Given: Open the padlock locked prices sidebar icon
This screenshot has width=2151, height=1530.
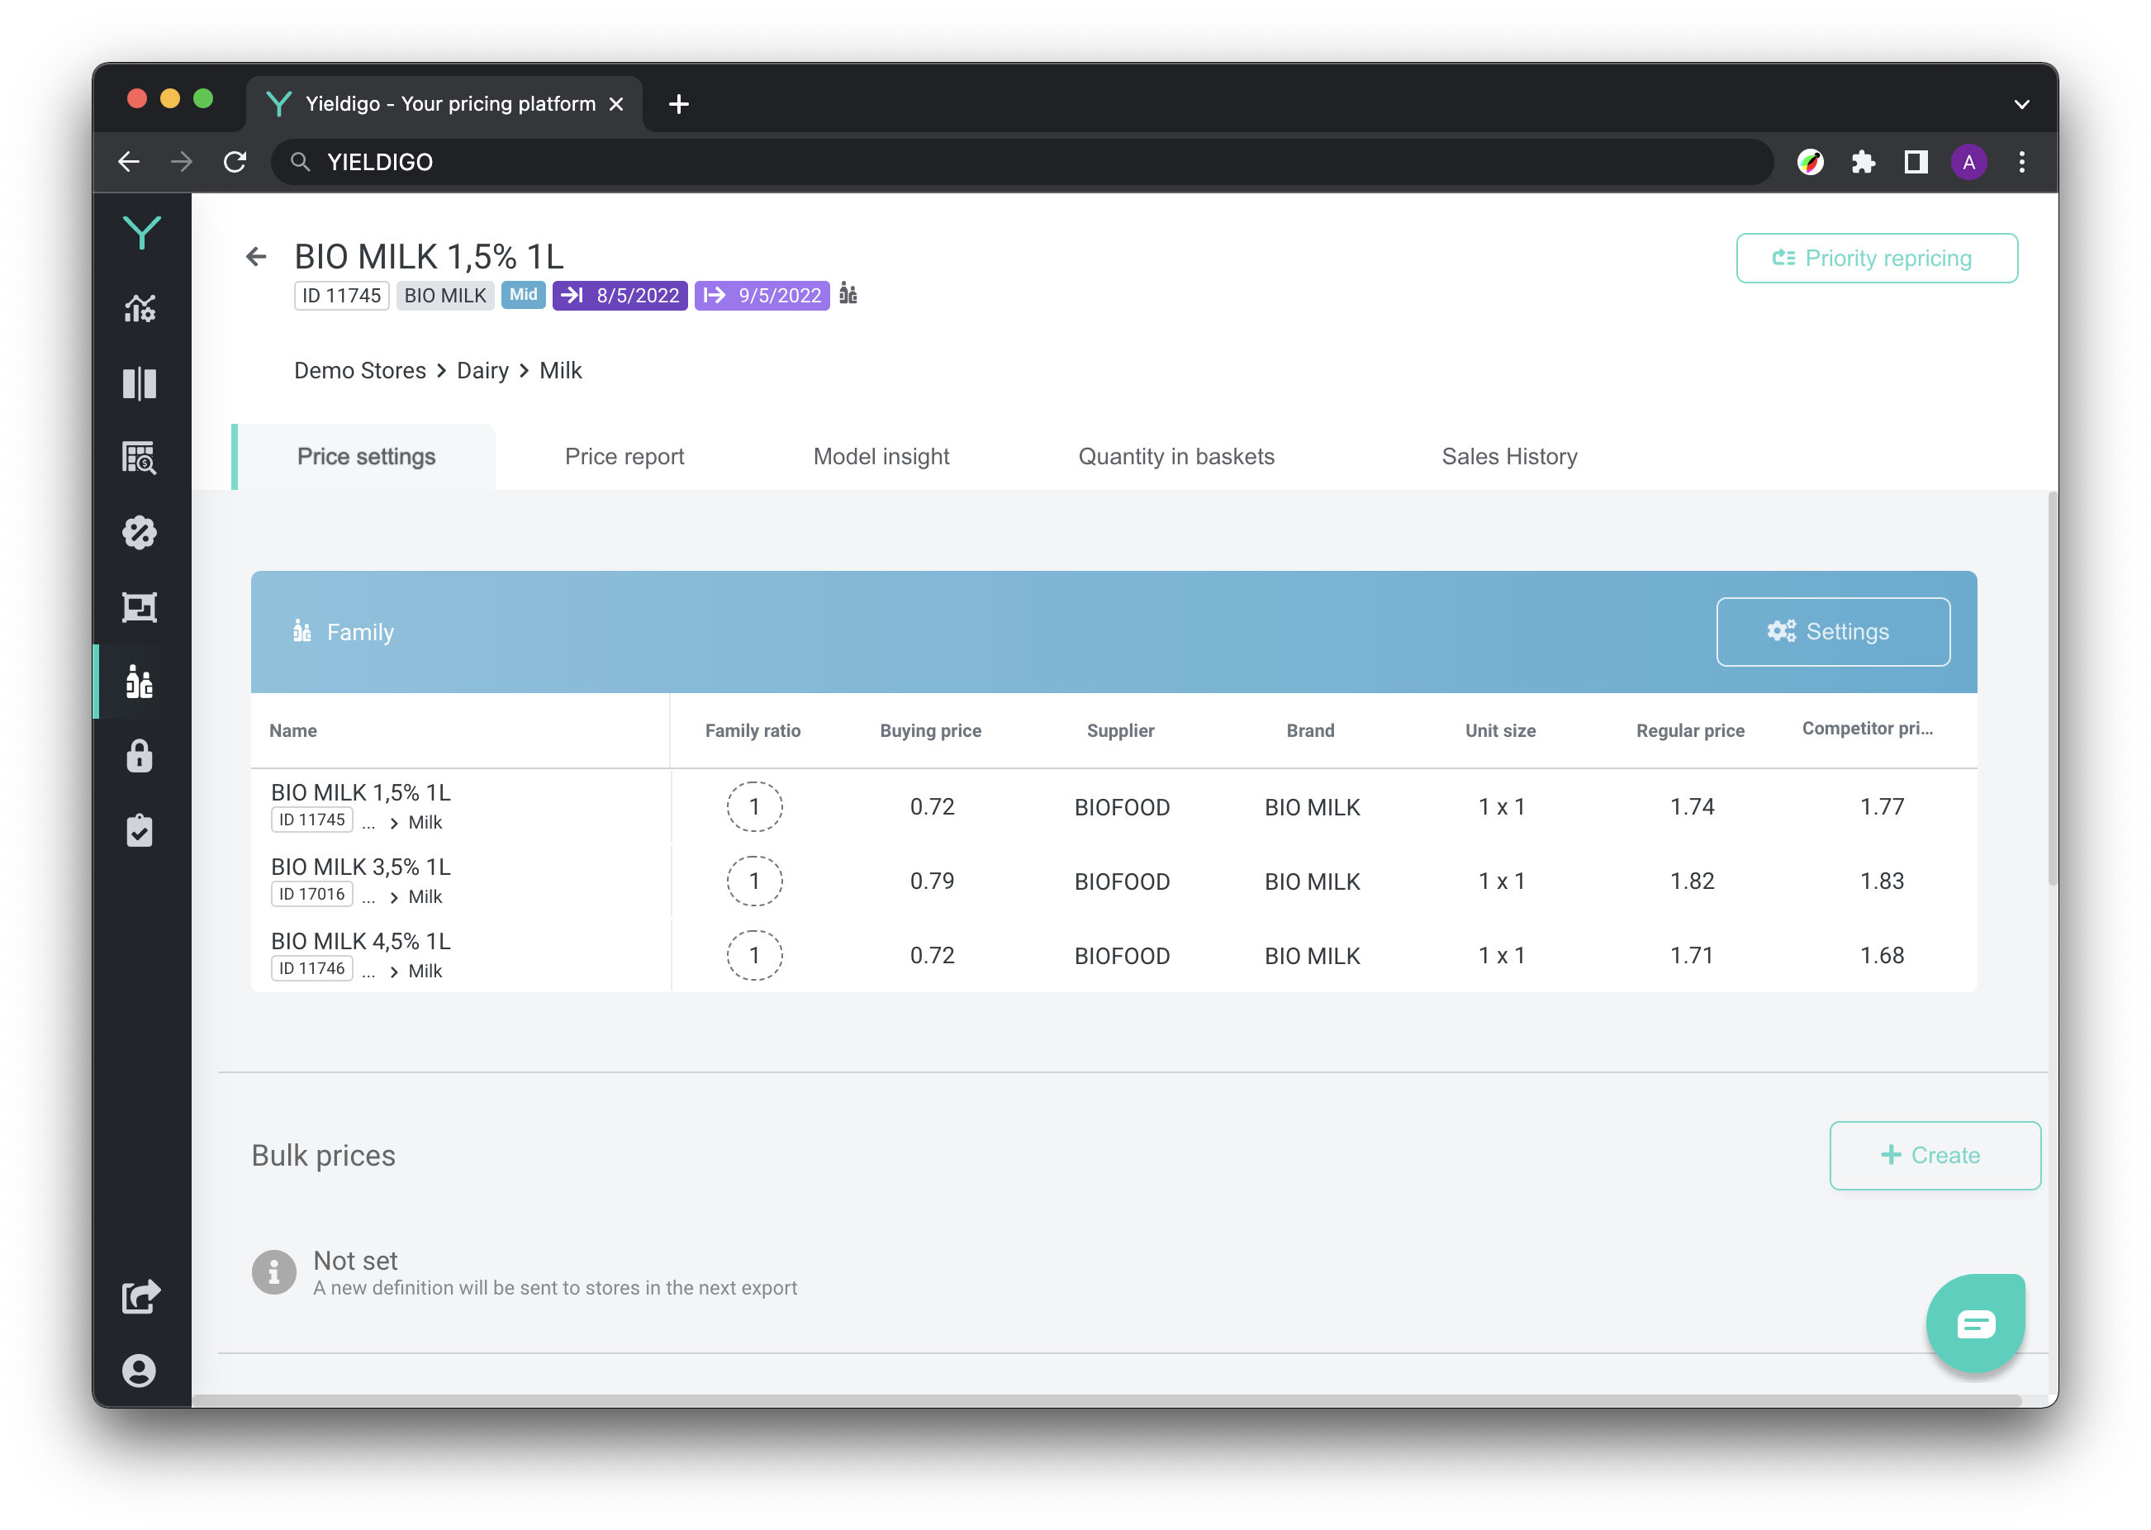Looking at the screenshot, I should point(140,756).
